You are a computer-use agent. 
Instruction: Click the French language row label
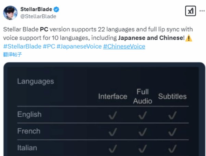29,131
